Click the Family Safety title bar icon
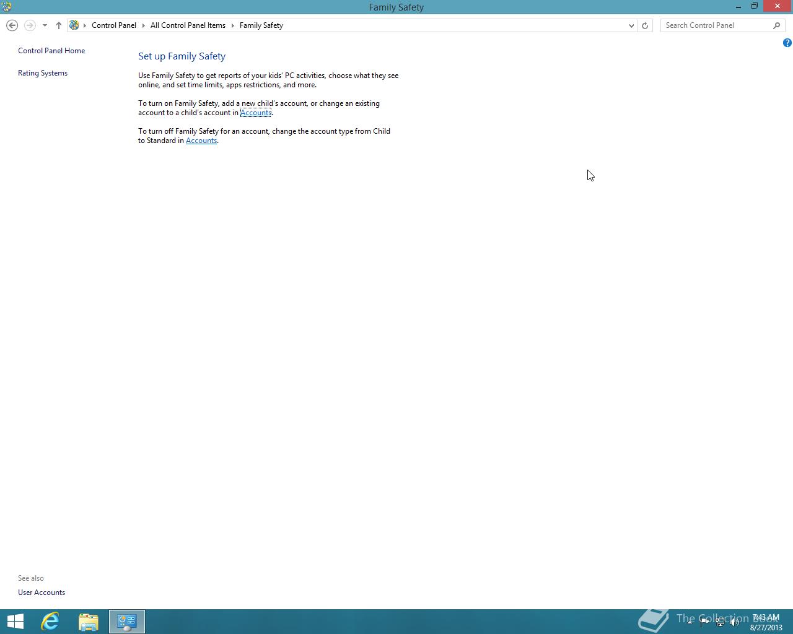Image resolution: width=793 pixels, height=634 pixels. [6, 7]
